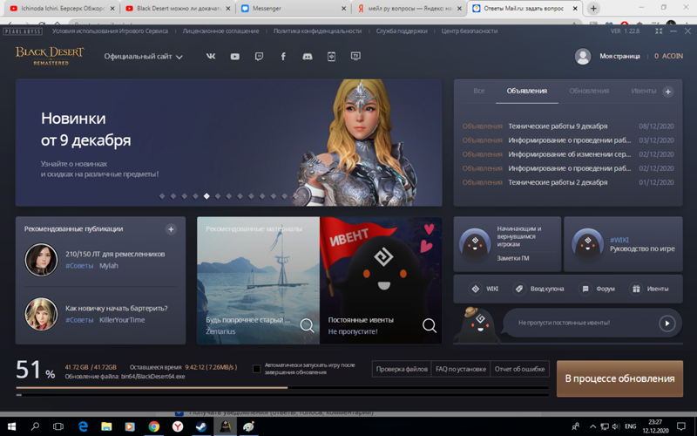The width and height of the screenshot is (697, 436).
Task: Switch to the Ивенты news tab
Action: pyautogui.click(x=643, y=91)
